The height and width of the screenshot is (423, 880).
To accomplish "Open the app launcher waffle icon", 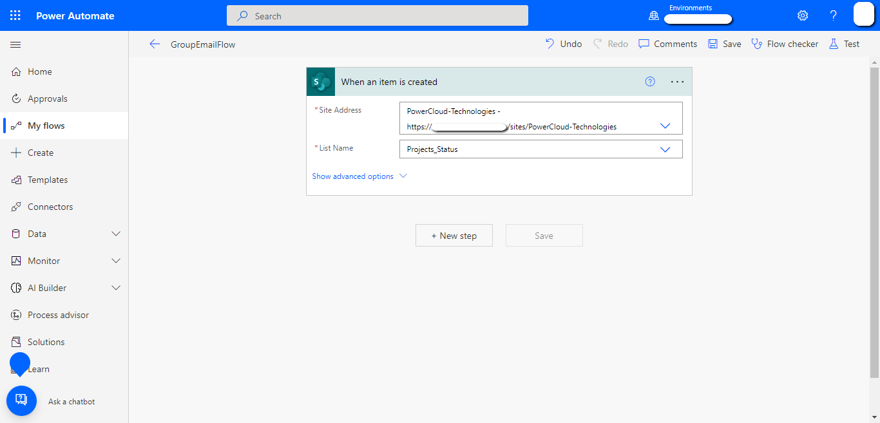I will (x=15, y=15).
